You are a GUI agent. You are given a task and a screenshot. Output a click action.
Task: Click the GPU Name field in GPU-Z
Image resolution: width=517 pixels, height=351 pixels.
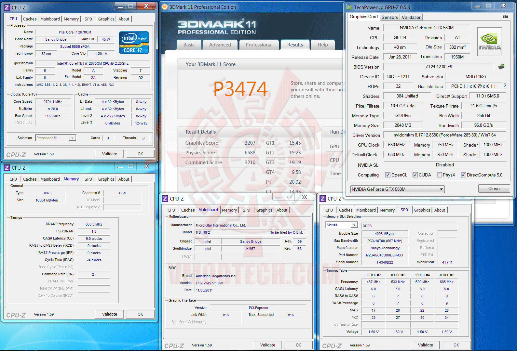tap(427, 28)
